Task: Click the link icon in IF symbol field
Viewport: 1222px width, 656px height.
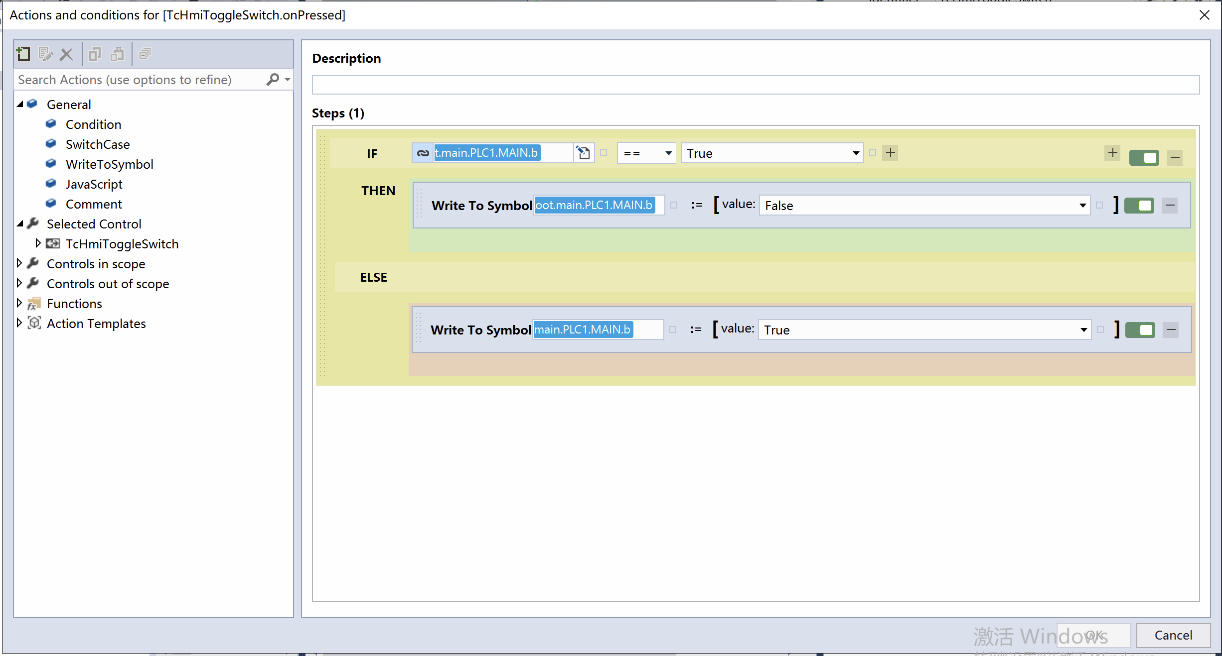Action: tap(423, 153)
